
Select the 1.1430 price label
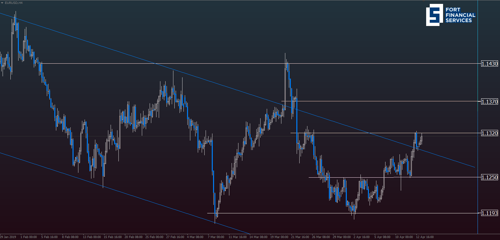pyautogui.click(x=489, y=64)
